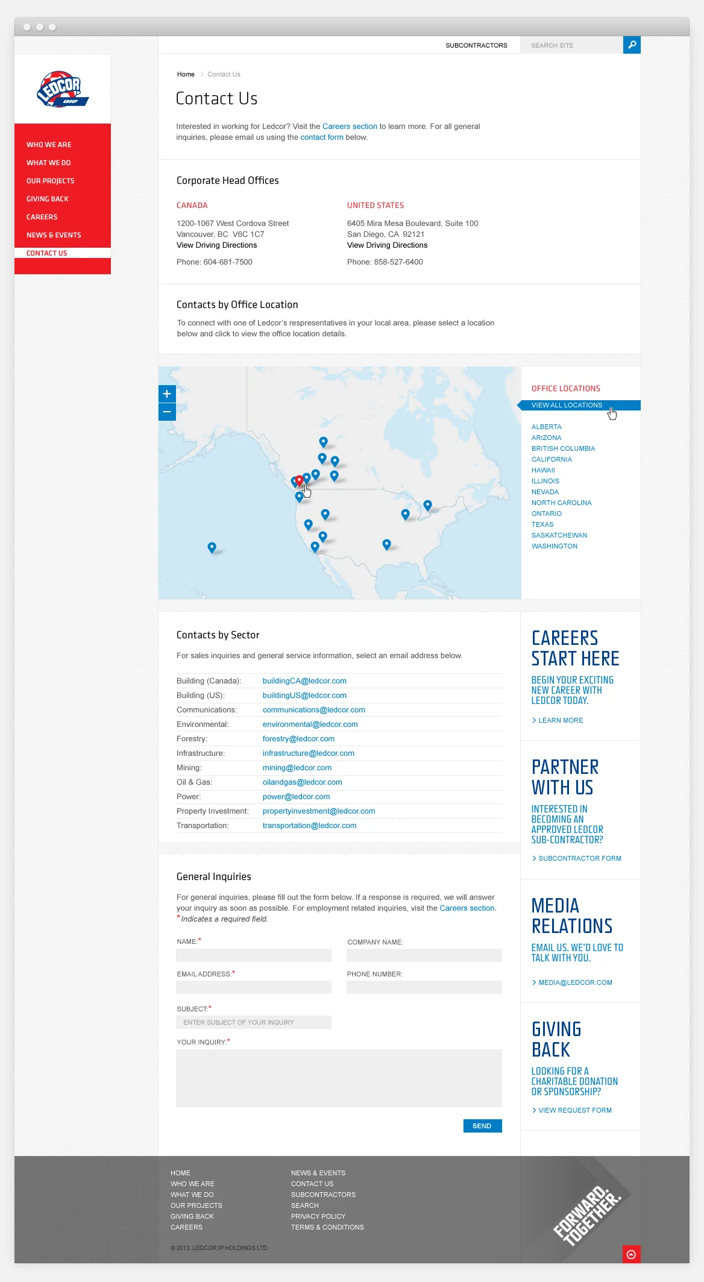Select Texas office location in list
The image size is (704, 1282).
coord(542,524)
